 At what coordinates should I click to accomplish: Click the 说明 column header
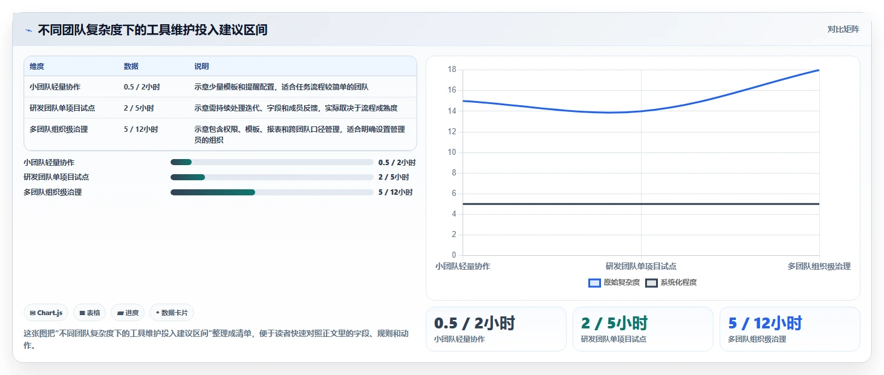click(x=201, y=67)
